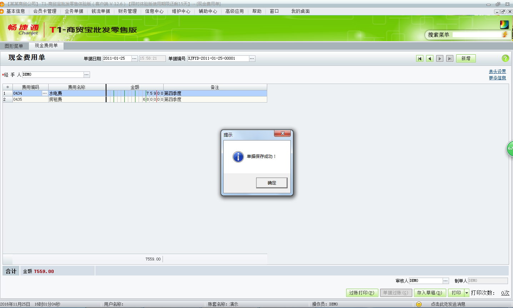Click the grid corner asterisk cell

click(8, 87)
